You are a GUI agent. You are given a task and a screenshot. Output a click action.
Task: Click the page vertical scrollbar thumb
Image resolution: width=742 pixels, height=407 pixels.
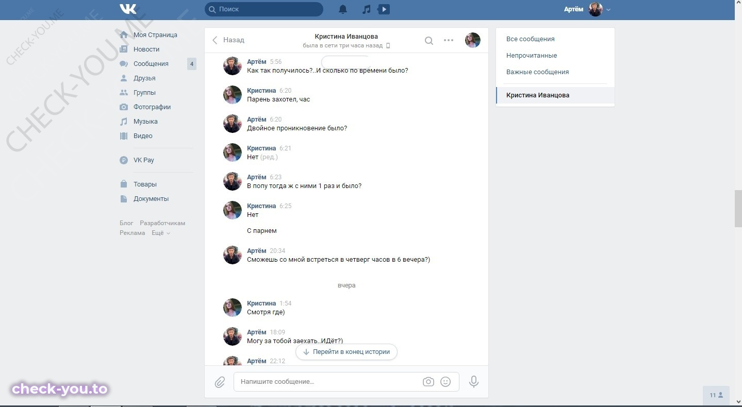point(738,208)
